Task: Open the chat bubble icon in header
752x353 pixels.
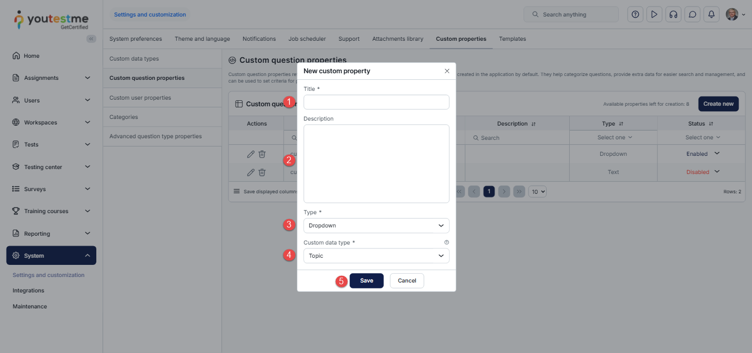Action: pos(693,14)
